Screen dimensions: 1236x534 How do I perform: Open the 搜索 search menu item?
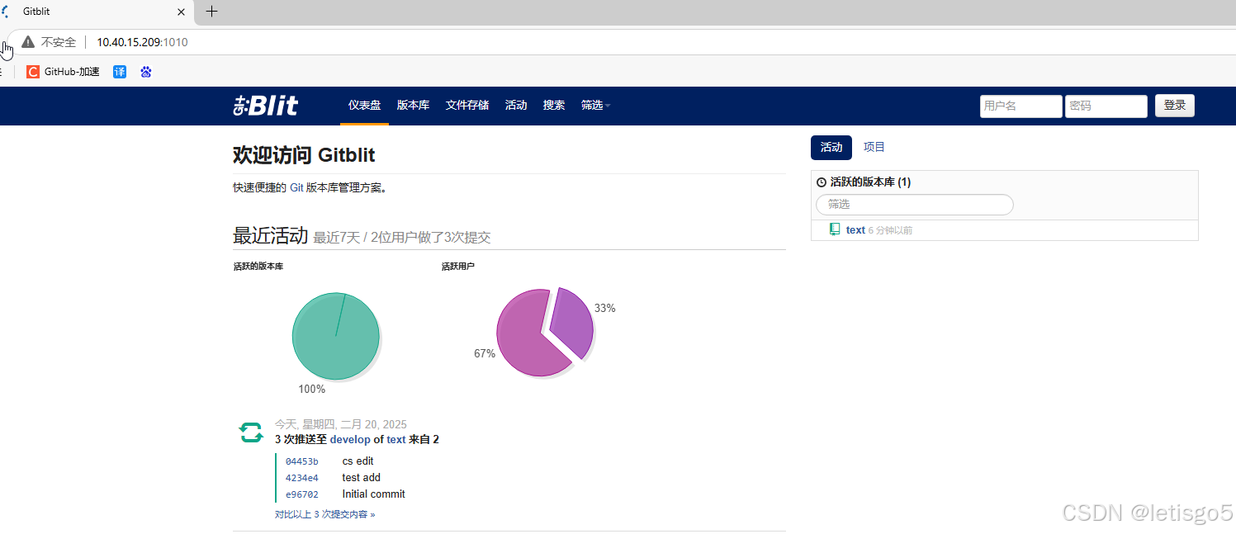coord(554,105)
